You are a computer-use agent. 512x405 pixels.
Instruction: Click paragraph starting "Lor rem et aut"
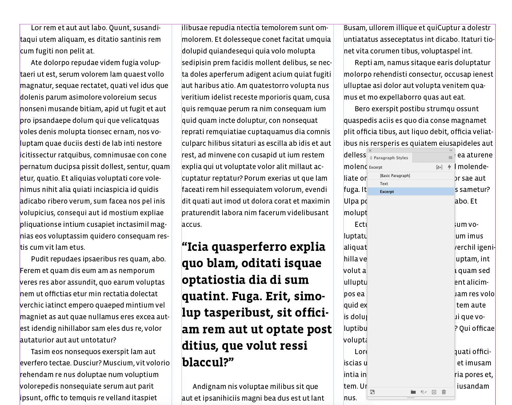(91, 39)
